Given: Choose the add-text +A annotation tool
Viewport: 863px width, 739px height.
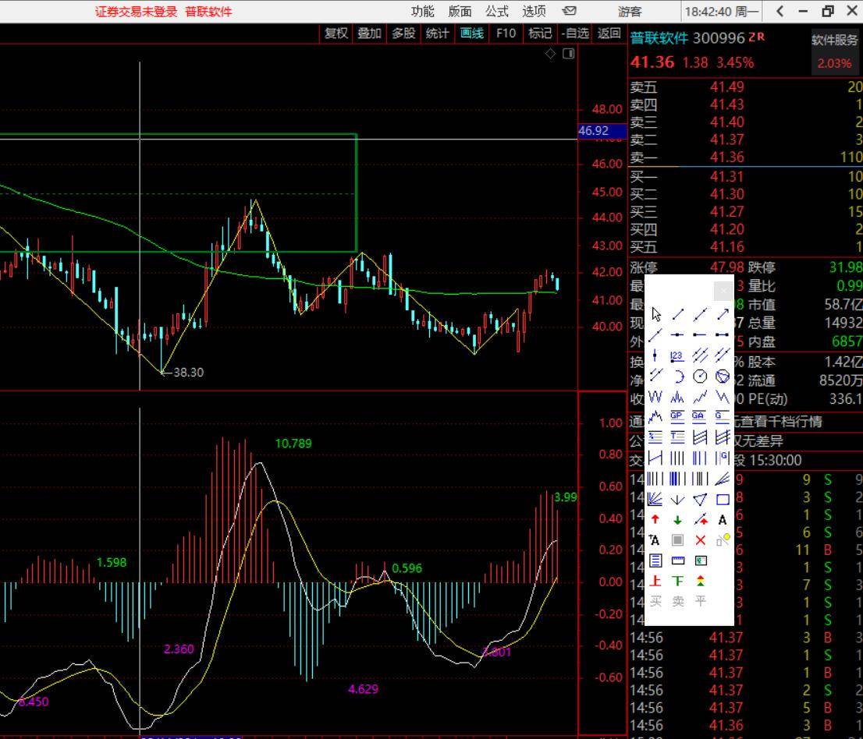Looking at the screenshot, I should tap(655, 540).
